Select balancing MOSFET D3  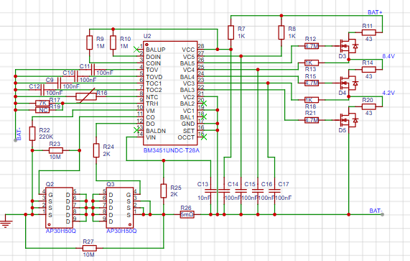point(348,46)
